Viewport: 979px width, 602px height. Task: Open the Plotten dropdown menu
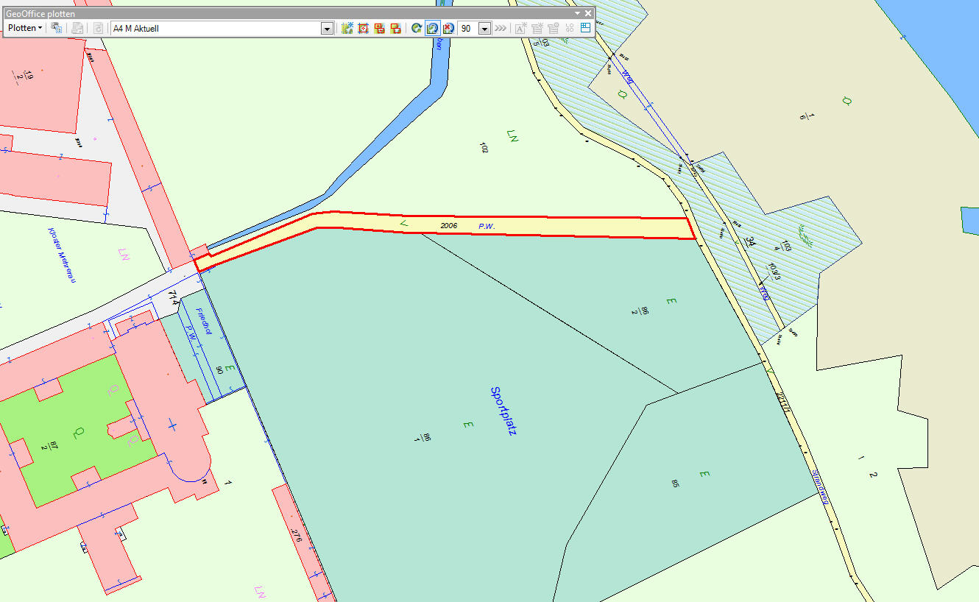coord(24,28)
